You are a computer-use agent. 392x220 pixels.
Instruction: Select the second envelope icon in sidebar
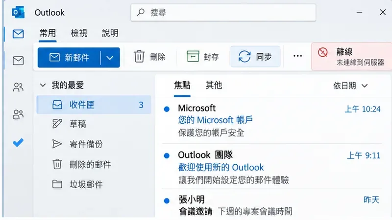pyautogui.click(x=18, y=61)
